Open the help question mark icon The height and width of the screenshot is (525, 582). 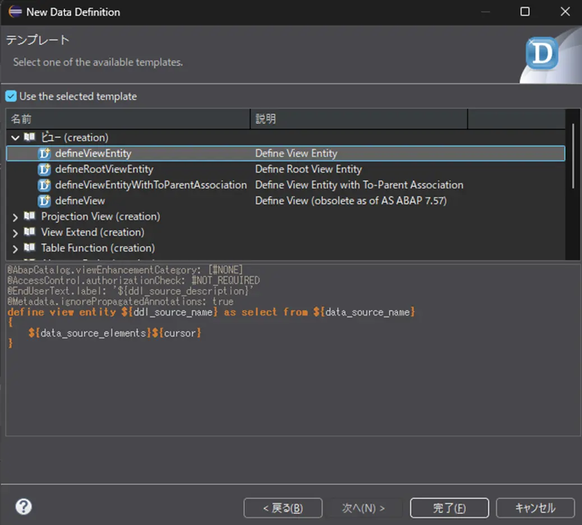pyautogui.click(x=24, y=507)
